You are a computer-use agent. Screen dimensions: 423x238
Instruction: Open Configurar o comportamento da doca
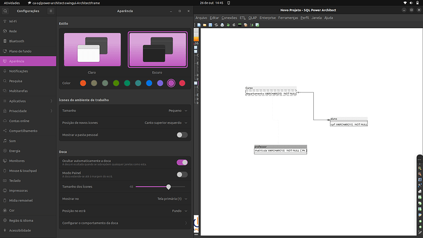125,223
